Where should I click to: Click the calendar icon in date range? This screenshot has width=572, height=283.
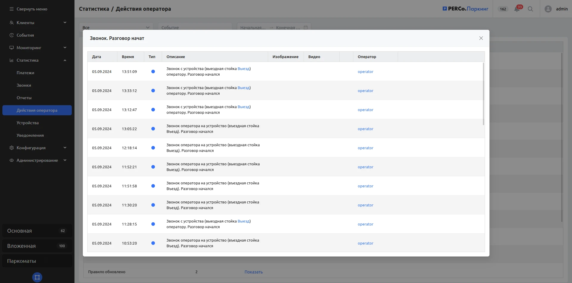305,27
